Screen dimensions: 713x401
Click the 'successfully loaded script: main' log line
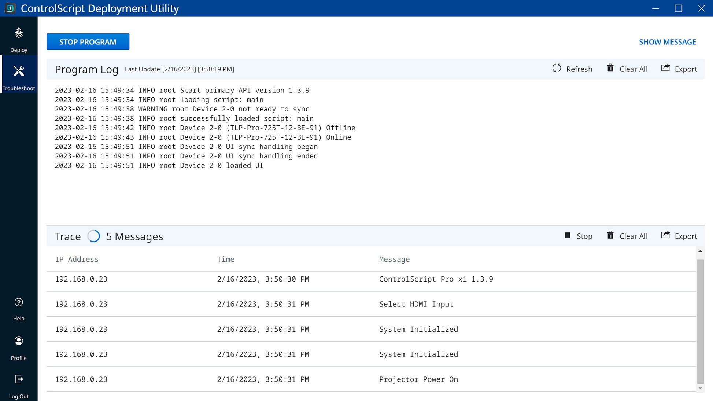(184, 119)
